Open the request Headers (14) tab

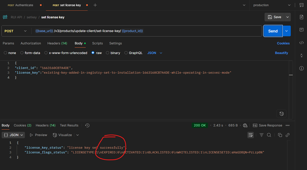click(x=57, y=43)
